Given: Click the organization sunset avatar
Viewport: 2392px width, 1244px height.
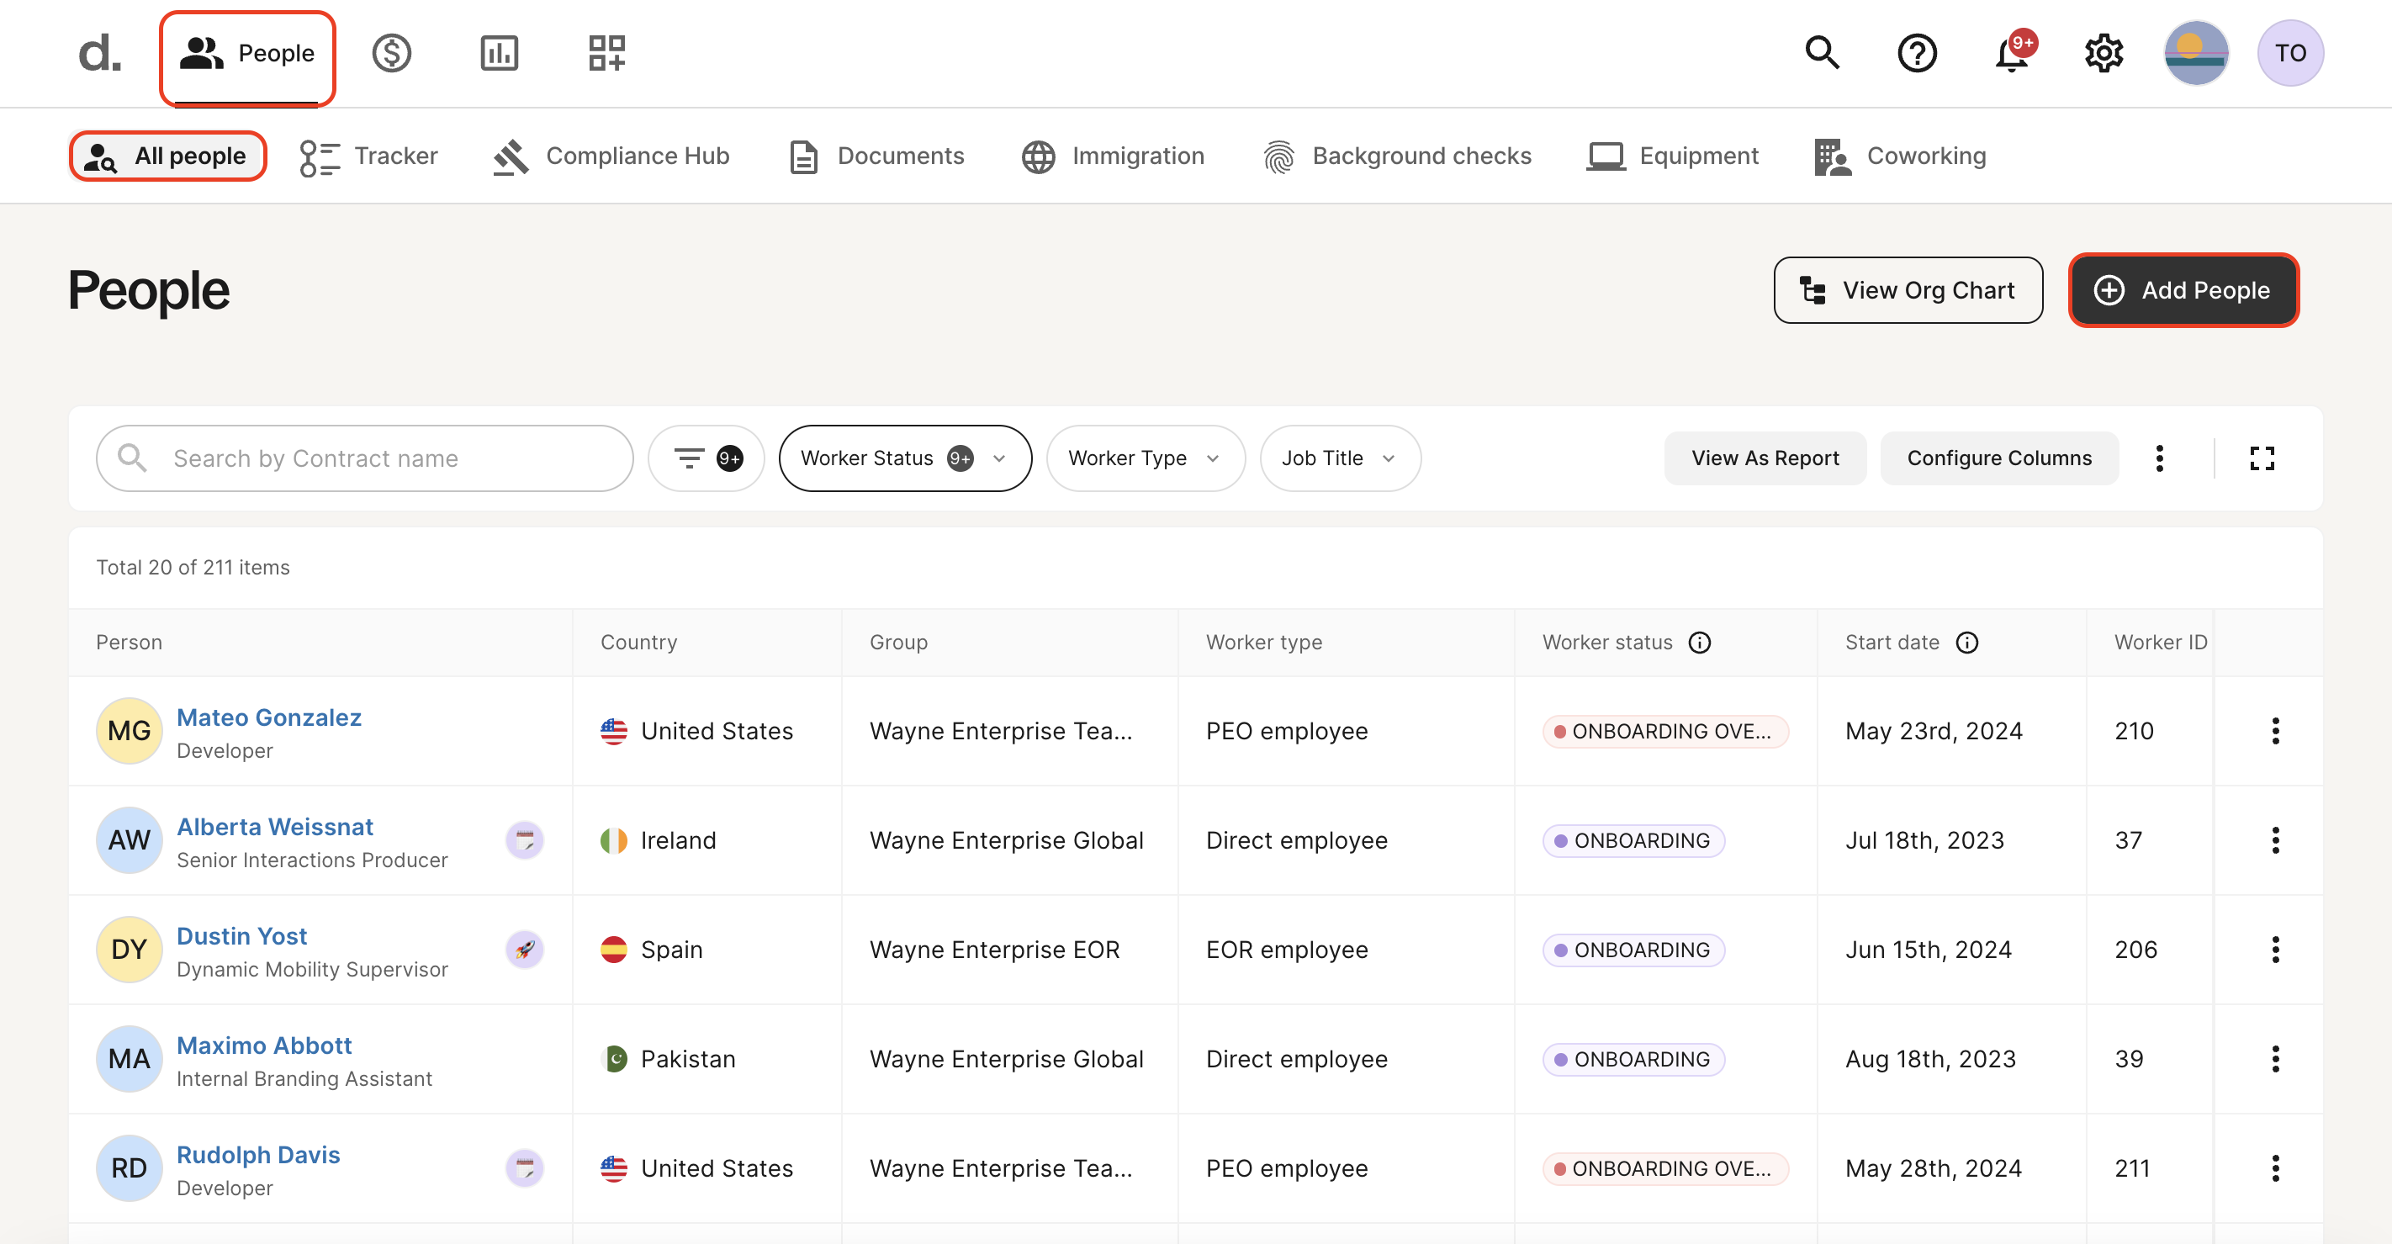Looking at the screenshot, I should (x=2197, y=53).
